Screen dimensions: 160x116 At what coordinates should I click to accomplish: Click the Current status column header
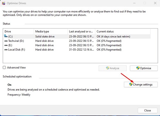click(123, 31)
